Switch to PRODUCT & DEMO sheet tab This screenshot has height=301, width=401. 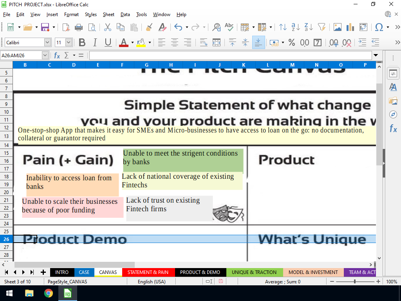pos(200,272)
